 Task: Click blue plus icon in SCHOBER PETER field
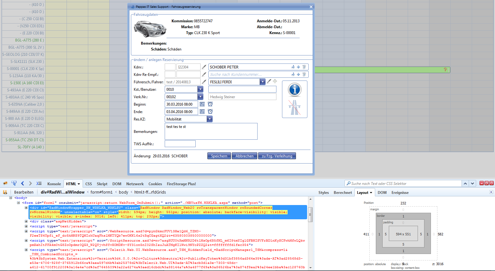(298, 67)
